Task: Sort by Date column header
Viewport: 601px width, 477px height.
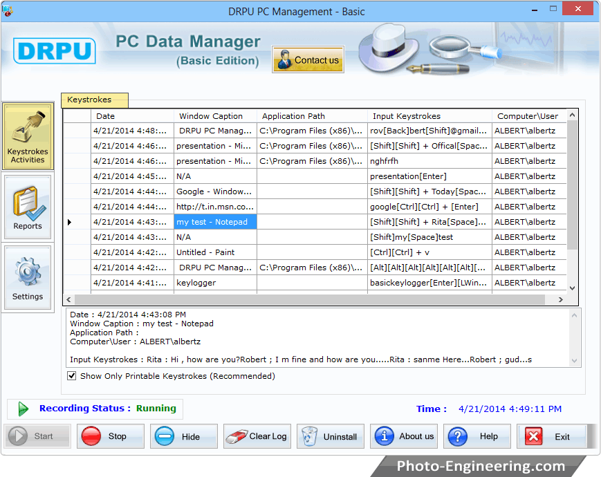Action: (132, 116)
